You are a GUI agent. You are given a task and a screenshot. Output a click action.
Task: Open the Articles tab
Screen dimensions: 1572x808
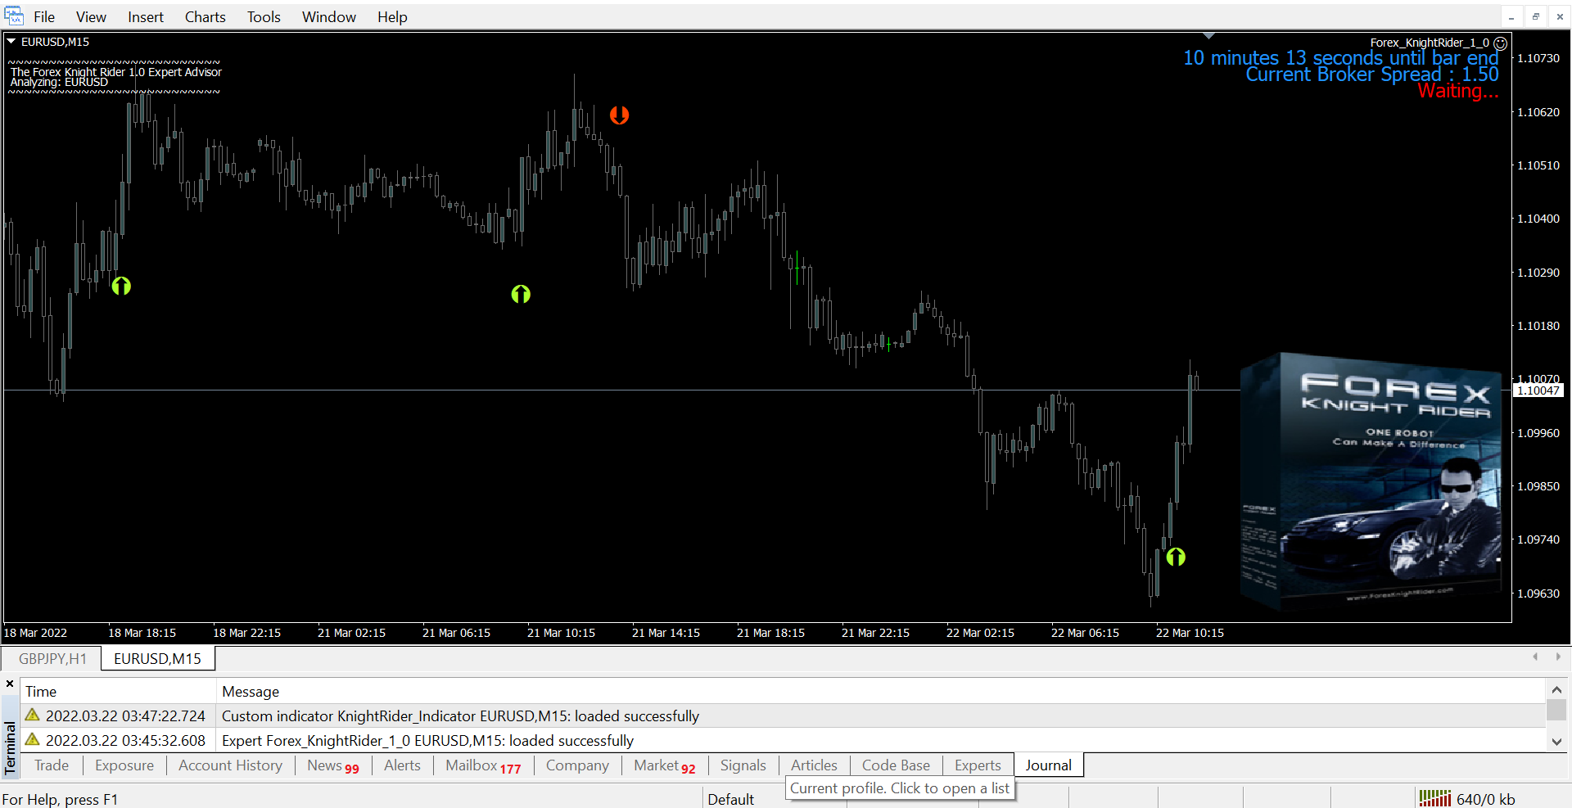(814, 765)
